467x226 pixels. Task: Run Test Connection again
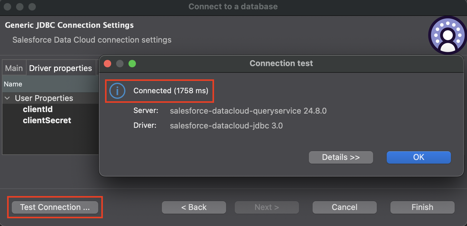pyautogui.click(x=54, y=207)
